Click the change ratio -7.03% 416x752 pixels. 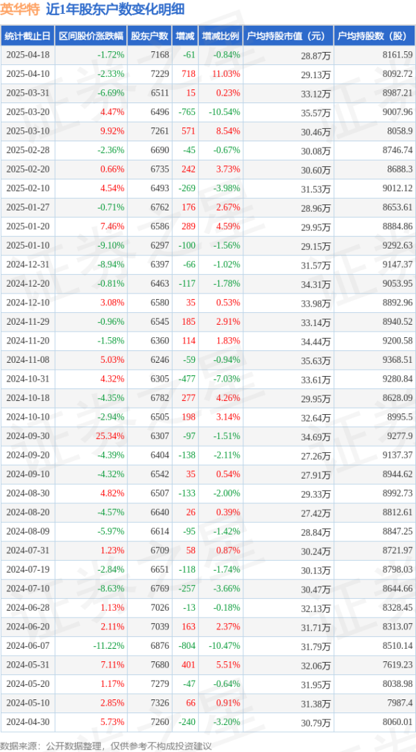coord(226,379)
